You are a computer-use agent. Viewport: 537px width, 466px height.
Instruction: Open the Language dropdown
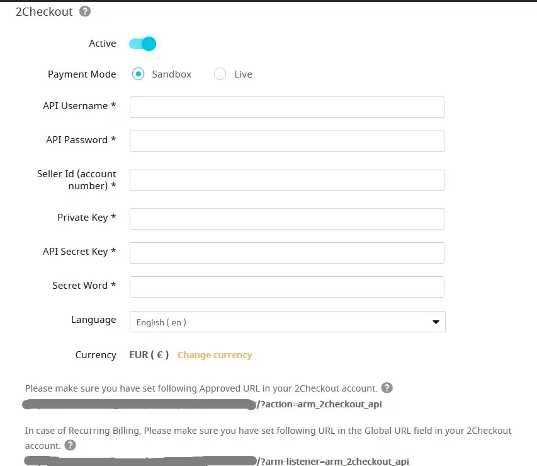pos(287,322)
